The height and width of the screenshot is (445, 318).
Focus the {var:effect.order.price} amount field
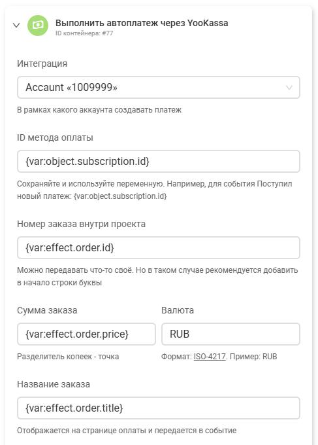[x=86, y=334]
